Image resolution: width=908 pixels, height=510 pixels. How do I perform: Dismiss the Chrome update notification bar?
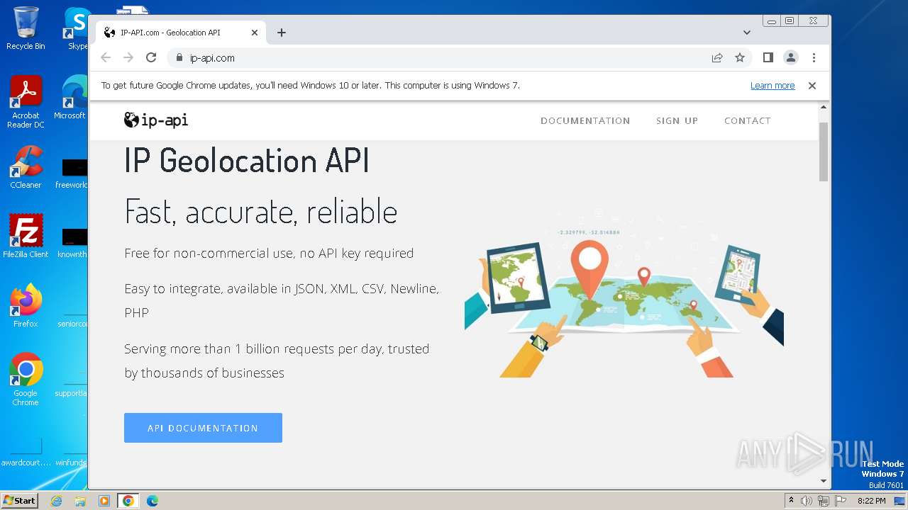(812, 86)
